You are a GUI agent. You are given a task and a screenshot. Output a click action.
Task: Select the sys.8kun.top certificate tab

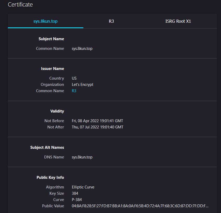coord(45,21)
